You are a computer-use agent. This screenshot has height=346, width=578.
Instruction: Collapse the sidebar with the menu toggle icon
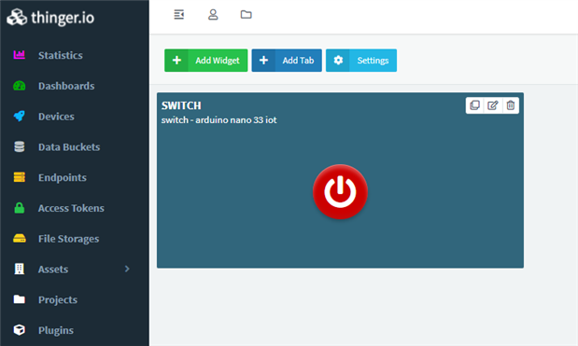pyautogui.click(x=178, y=15)
